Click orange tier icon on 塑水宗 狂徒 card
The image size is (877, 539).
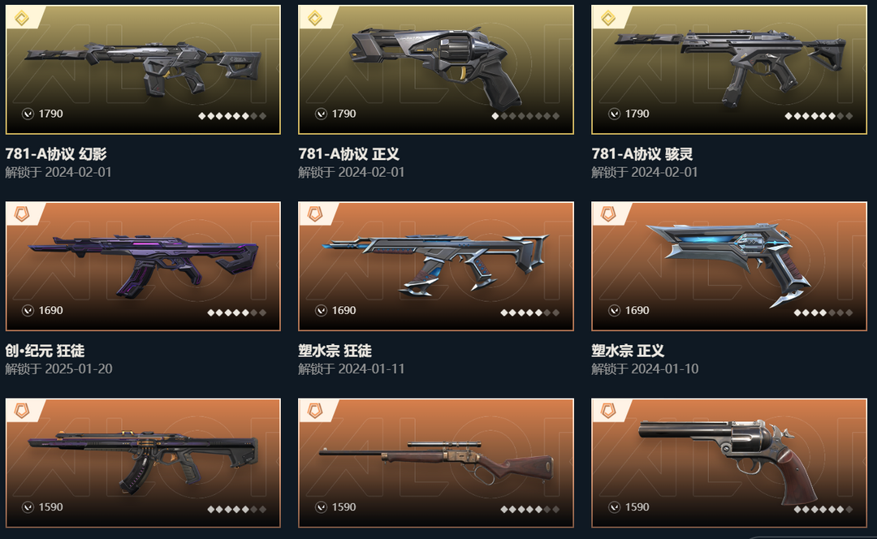coord(315,214)
